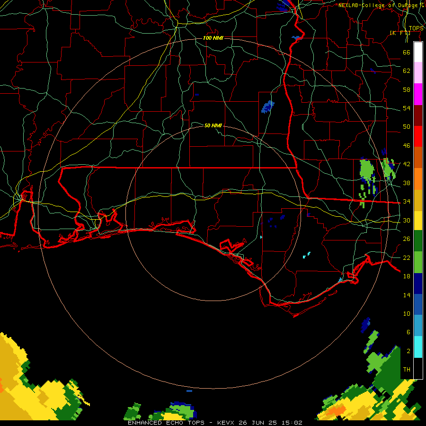Click the "TOPS" legend title
Image resolution: width=426 pixels, height=426 pixels.
click(x=416, y=28)
